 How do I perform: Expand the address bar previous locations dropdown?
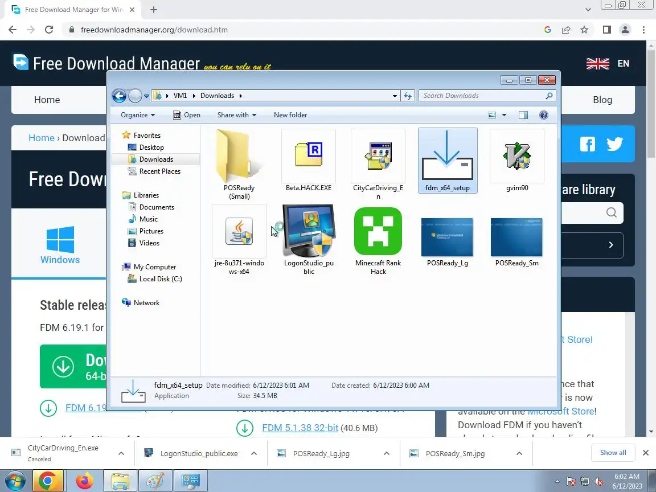[395, 96]
